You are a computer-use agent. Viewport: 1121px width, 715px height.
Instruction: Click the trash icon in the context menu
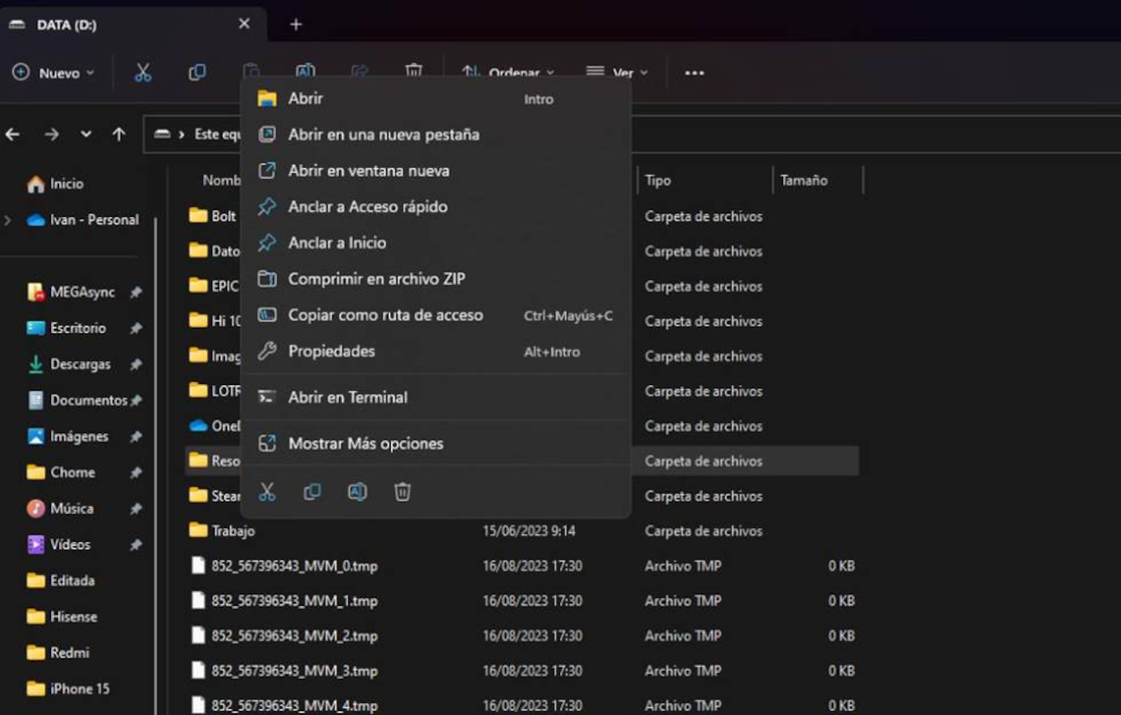coord(403,491)
